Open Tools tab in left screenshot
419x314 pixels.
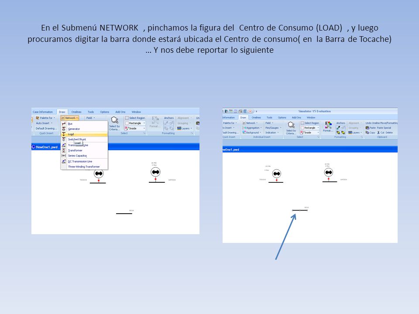point(91,112)
